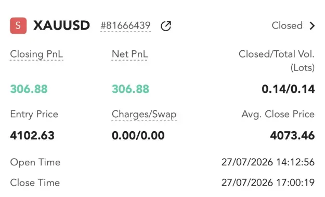Click the Close Time timestamp 17:00:19
325x197 pixels.
pyautogui.click(x=268, y=182)
